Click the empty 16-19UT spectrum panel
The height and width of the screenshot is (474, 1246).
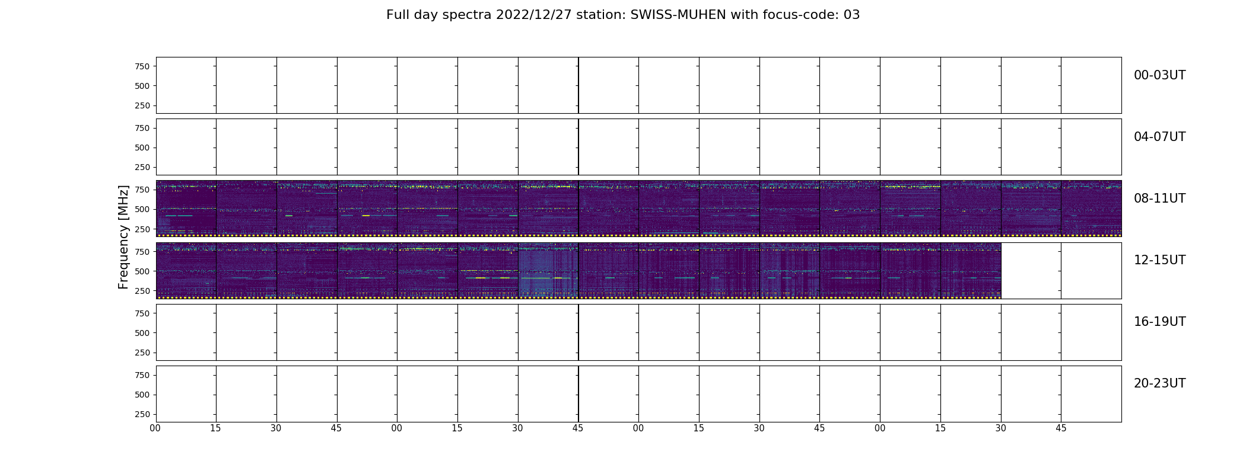point(638,332)
